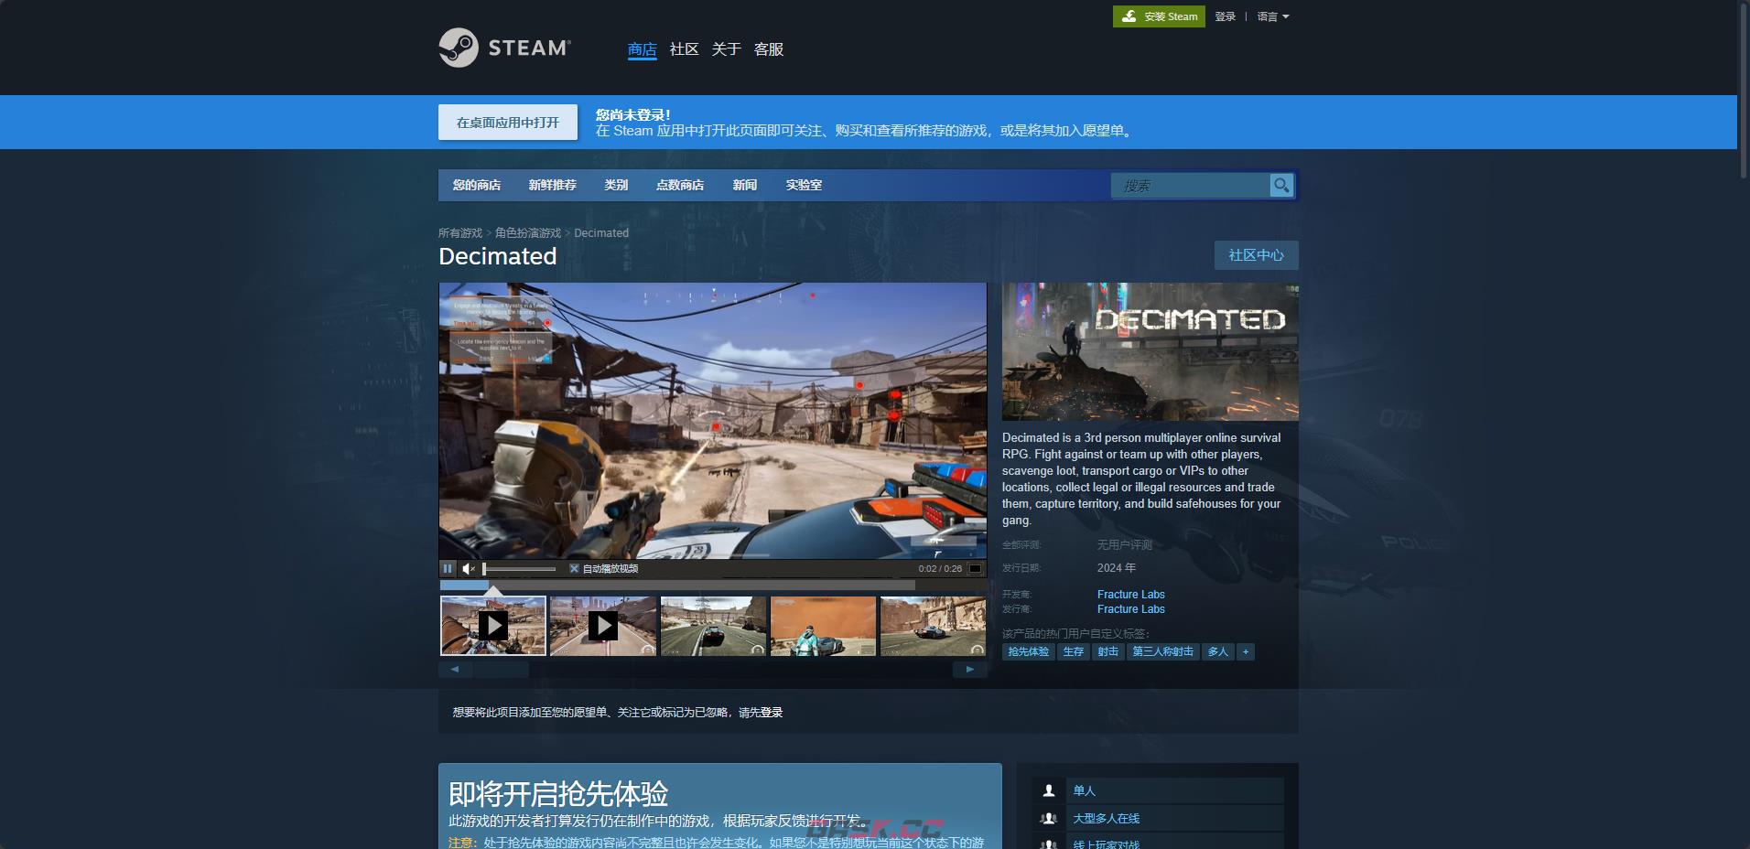Click the 登录 login link at top
The width and height of the screenshot is (1750, 849).
point(1226,16)
